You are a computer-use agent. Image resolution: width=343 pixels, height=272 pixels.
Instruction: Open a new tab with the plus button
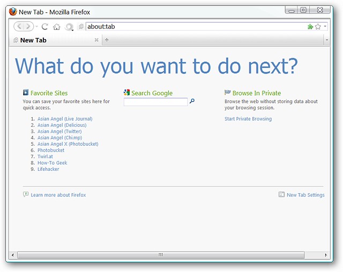[x=107, y=40]
